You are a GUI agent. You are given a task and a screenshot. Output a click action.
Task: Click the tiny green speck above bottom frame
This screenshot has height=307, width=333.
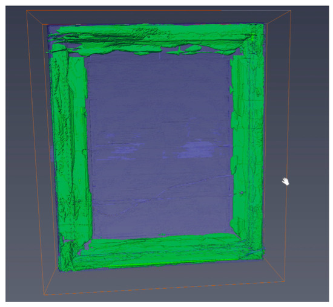point(162,234)
